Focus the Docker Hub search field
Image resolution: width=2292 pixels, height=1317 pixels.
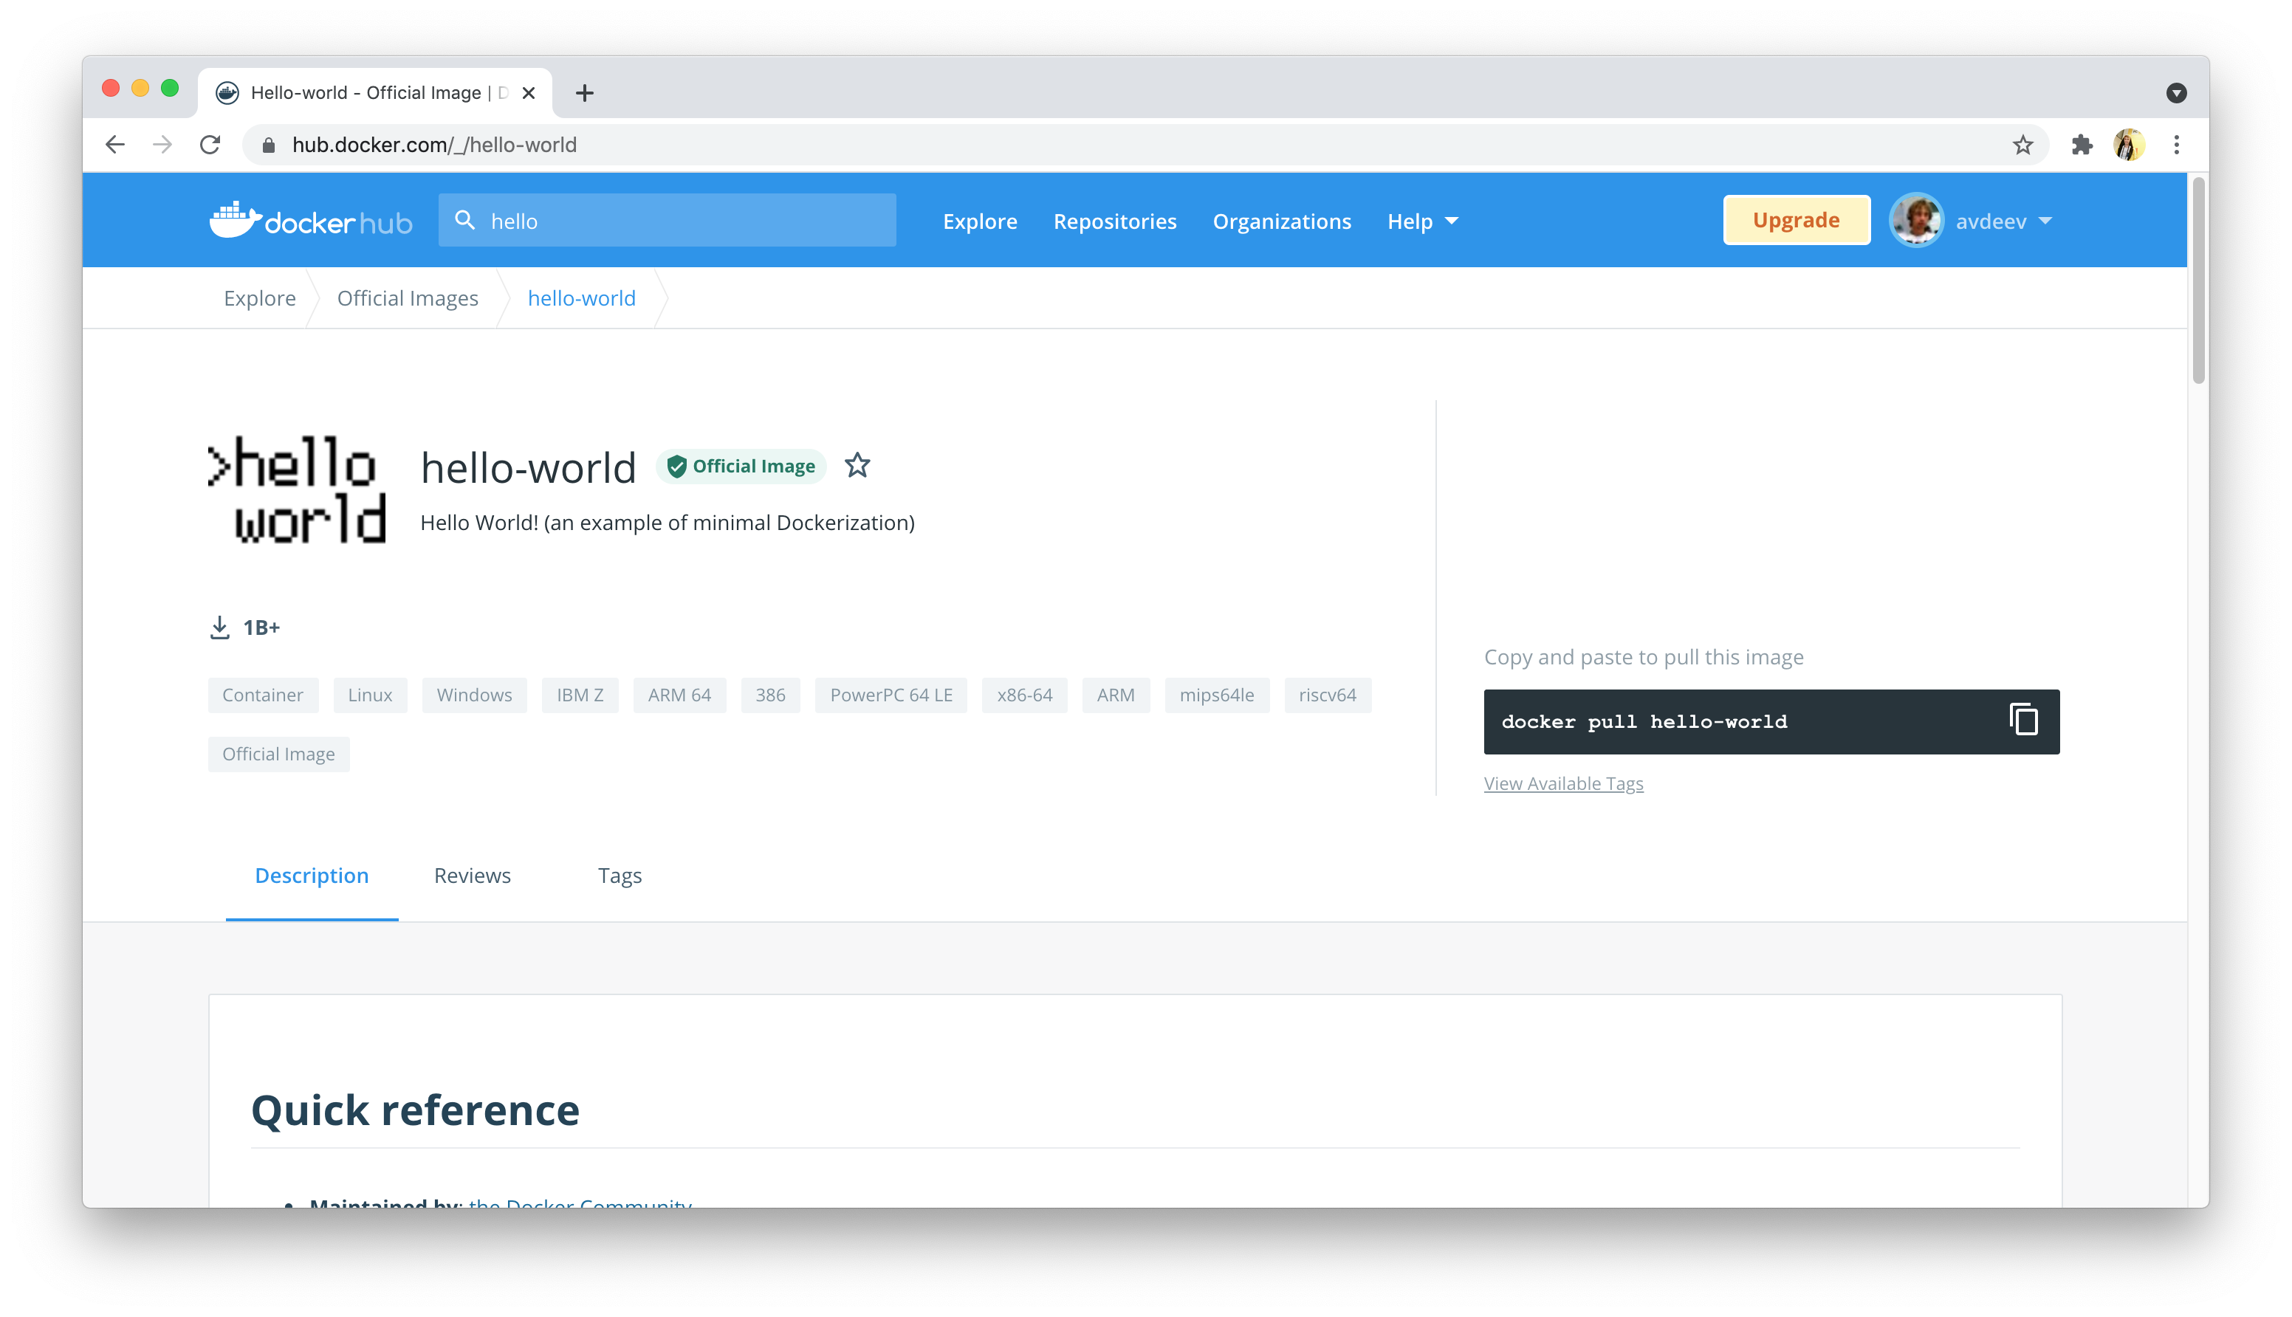coord(667,220)
